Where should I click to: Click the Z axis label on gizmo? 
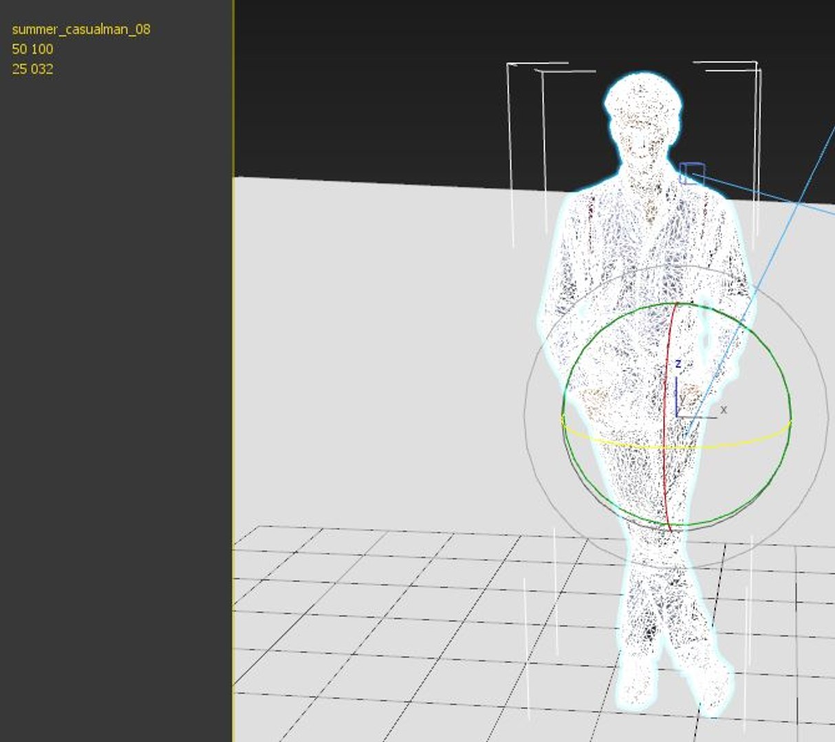click(x=677, y=364)
